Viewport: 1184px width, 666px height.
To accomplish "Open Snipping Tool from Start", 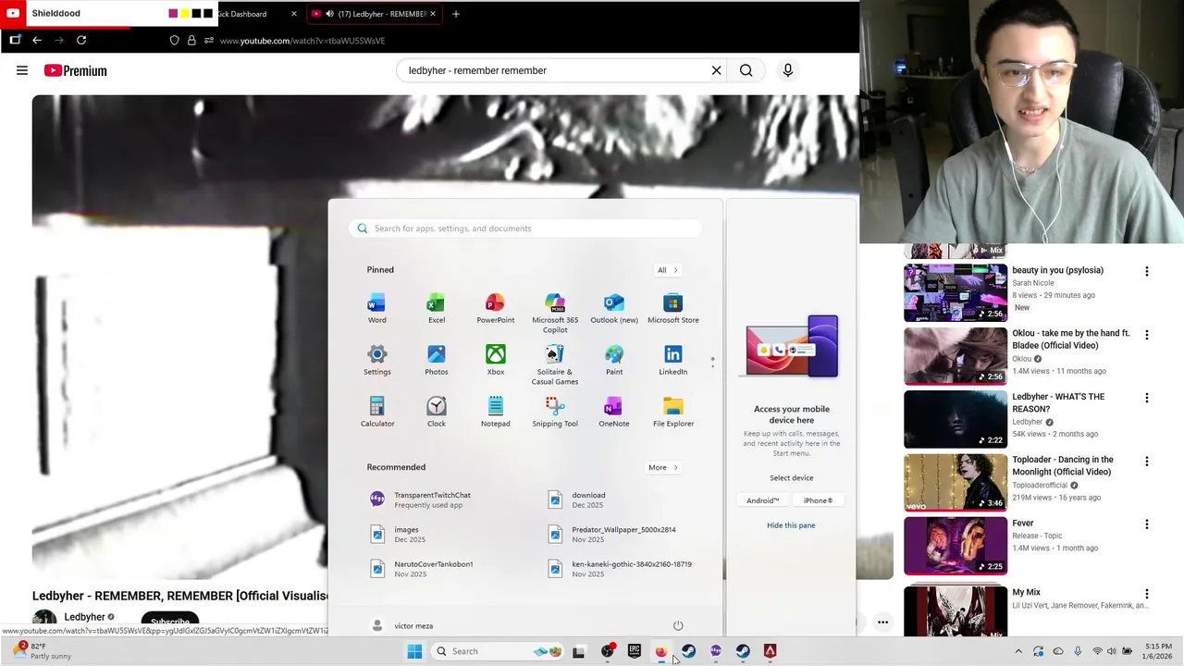I will coord(554,413).
